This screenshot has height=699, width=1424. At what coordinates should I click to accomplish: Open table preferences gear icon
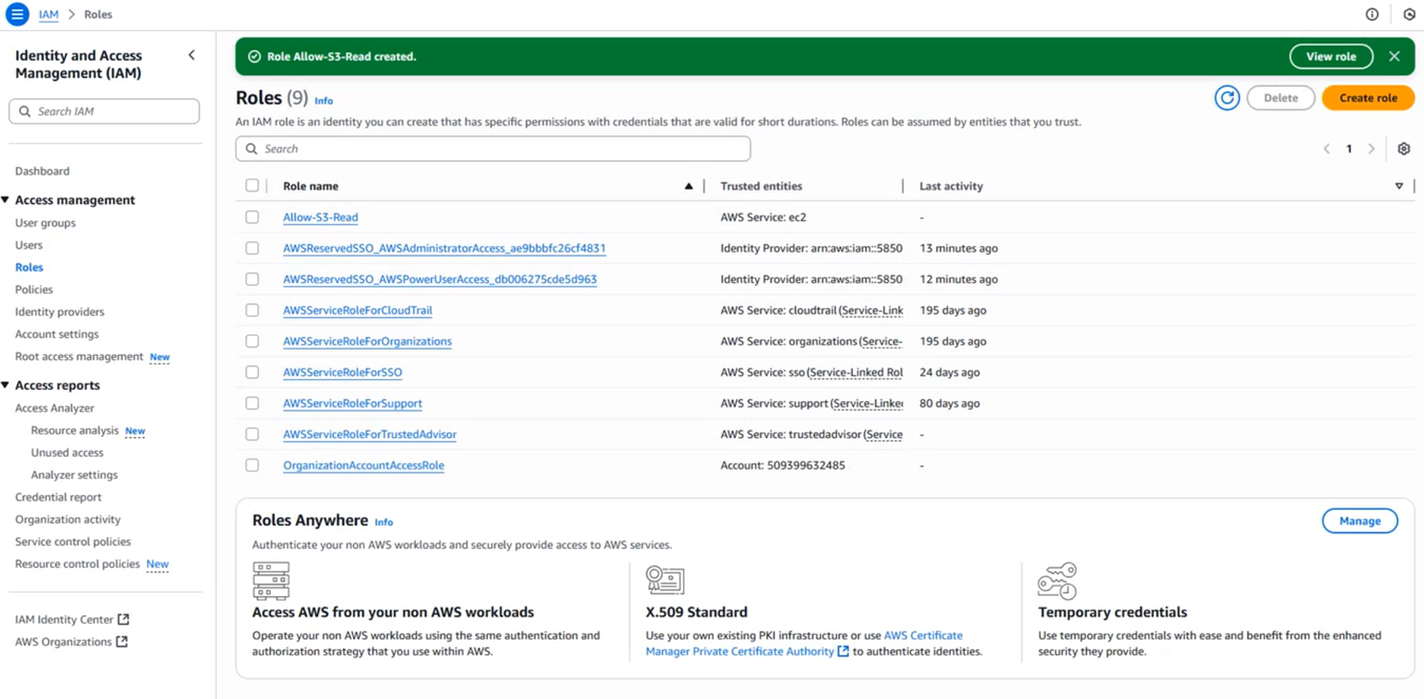[1403, 149]
